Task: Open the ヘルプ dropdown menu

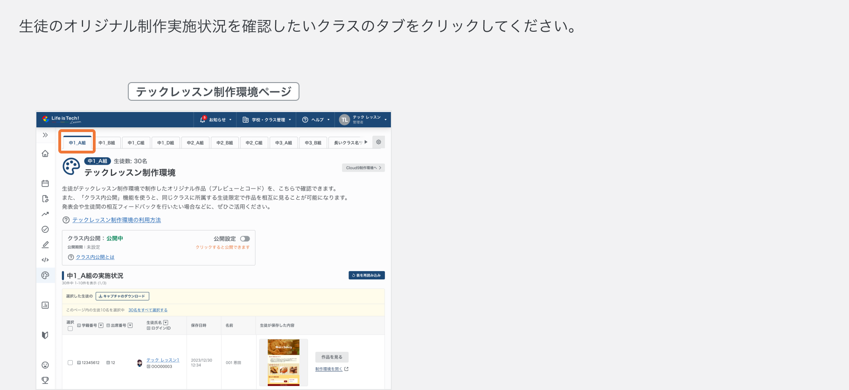Action: click(x=316, y=119)
